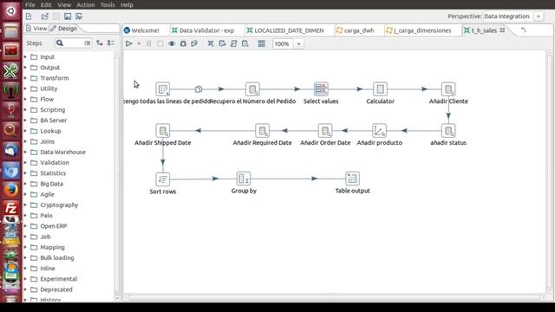The width and height of the screenshot is (555, 312).
Task: Select the Añadir Cliente step icon
Action: pyautogui.click(x=448, y=89)
